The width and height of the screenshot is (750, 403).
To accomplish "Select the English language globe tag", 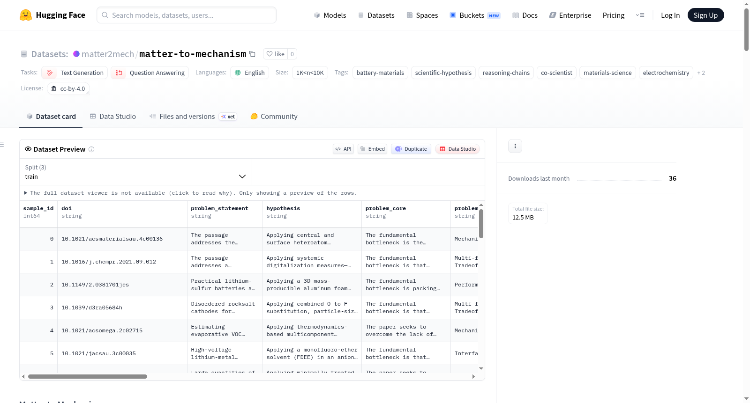I will [250, 73].
